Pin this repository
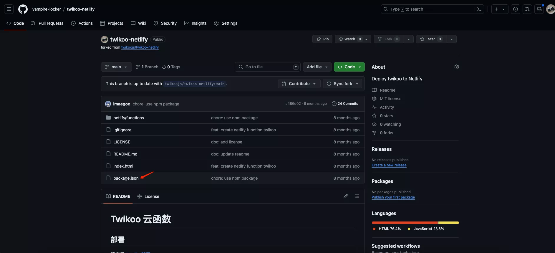 [x=322, y=39]
